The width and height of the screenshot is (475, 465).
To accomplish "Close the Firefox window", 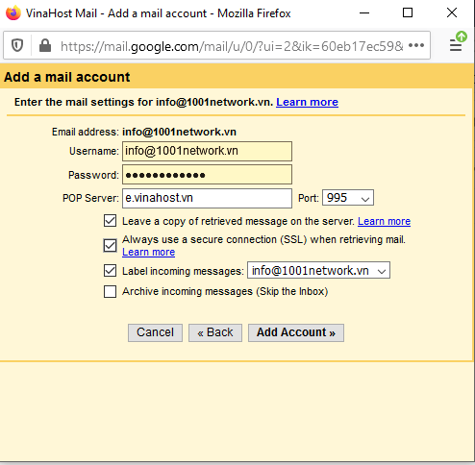I will pyautogui.click(x=452, y=13).
